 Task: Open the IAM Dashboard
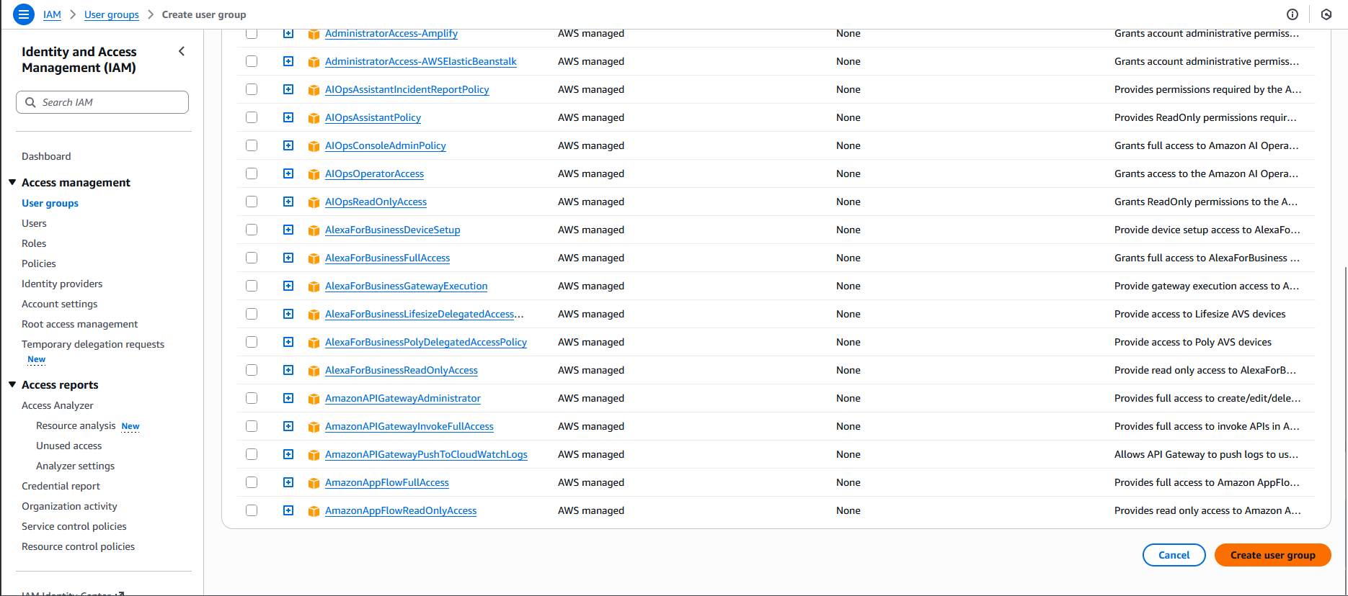(x=46, y=156)
